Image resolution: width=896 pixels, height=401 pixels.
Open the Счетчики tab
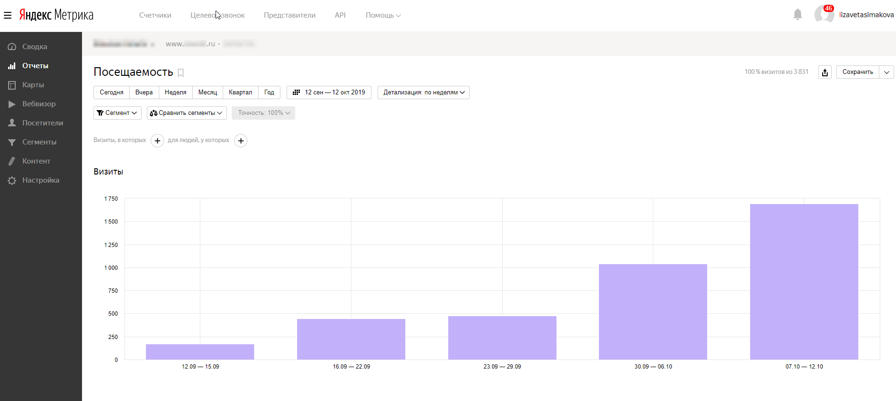click(x=155, y=15)
